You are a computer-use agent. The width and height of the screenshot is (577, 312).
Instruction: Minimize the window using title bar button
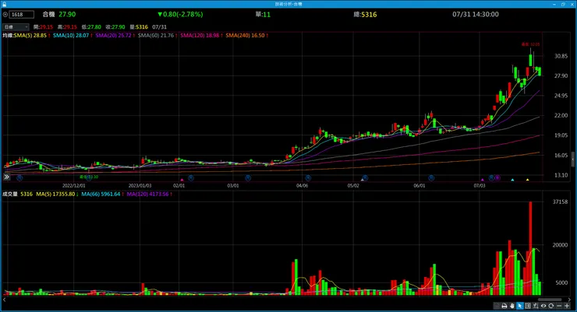(x=554, y=4)
